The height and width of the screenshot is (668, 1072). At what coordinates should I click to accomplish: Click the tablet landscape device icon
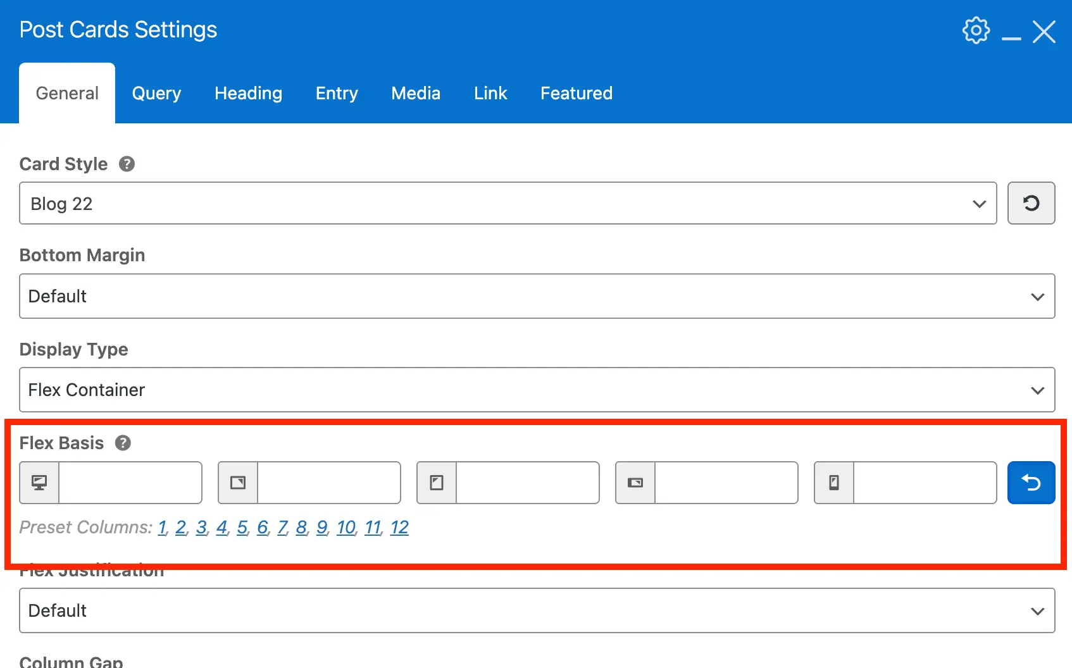pyautogui.click(x=238, y=483)
